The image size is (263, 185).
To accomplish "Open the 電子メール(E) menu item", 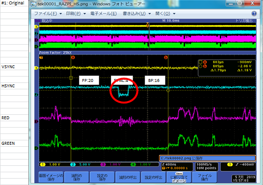I will click(104, 14).
